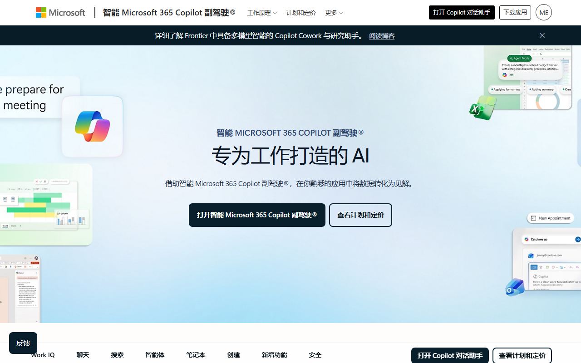This screenshot has height=363, width=581.
Task: Click 智能 Microsoft 365 Copilot 副驾驶 title link
Action: point(169,12)
